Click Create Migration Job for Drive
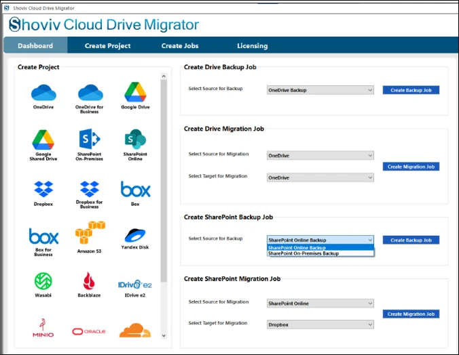This screenshot has width=459, height=355. [411, 167]
